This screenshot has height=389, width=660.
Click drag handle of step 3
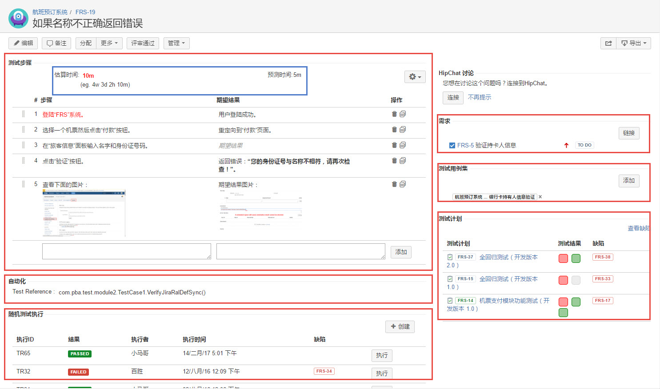pyautogui.click(x=24, y=145)
